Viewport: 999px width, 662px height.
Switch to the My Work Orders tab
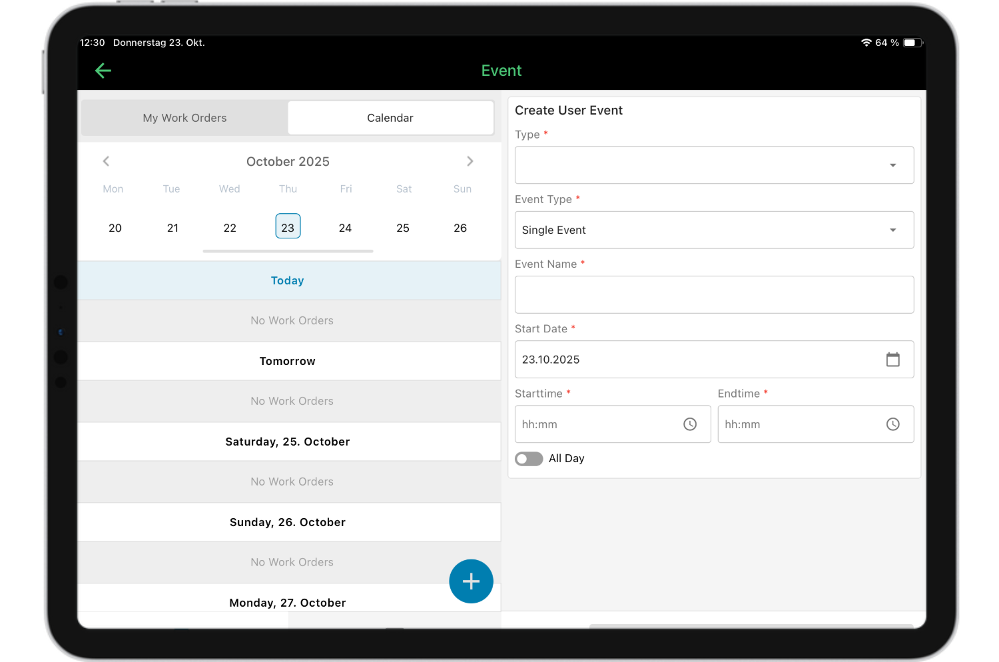(184, 118)
